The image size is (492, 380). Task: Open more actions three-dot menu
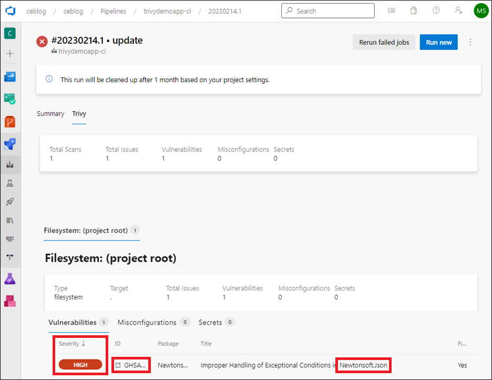point(470,42)
